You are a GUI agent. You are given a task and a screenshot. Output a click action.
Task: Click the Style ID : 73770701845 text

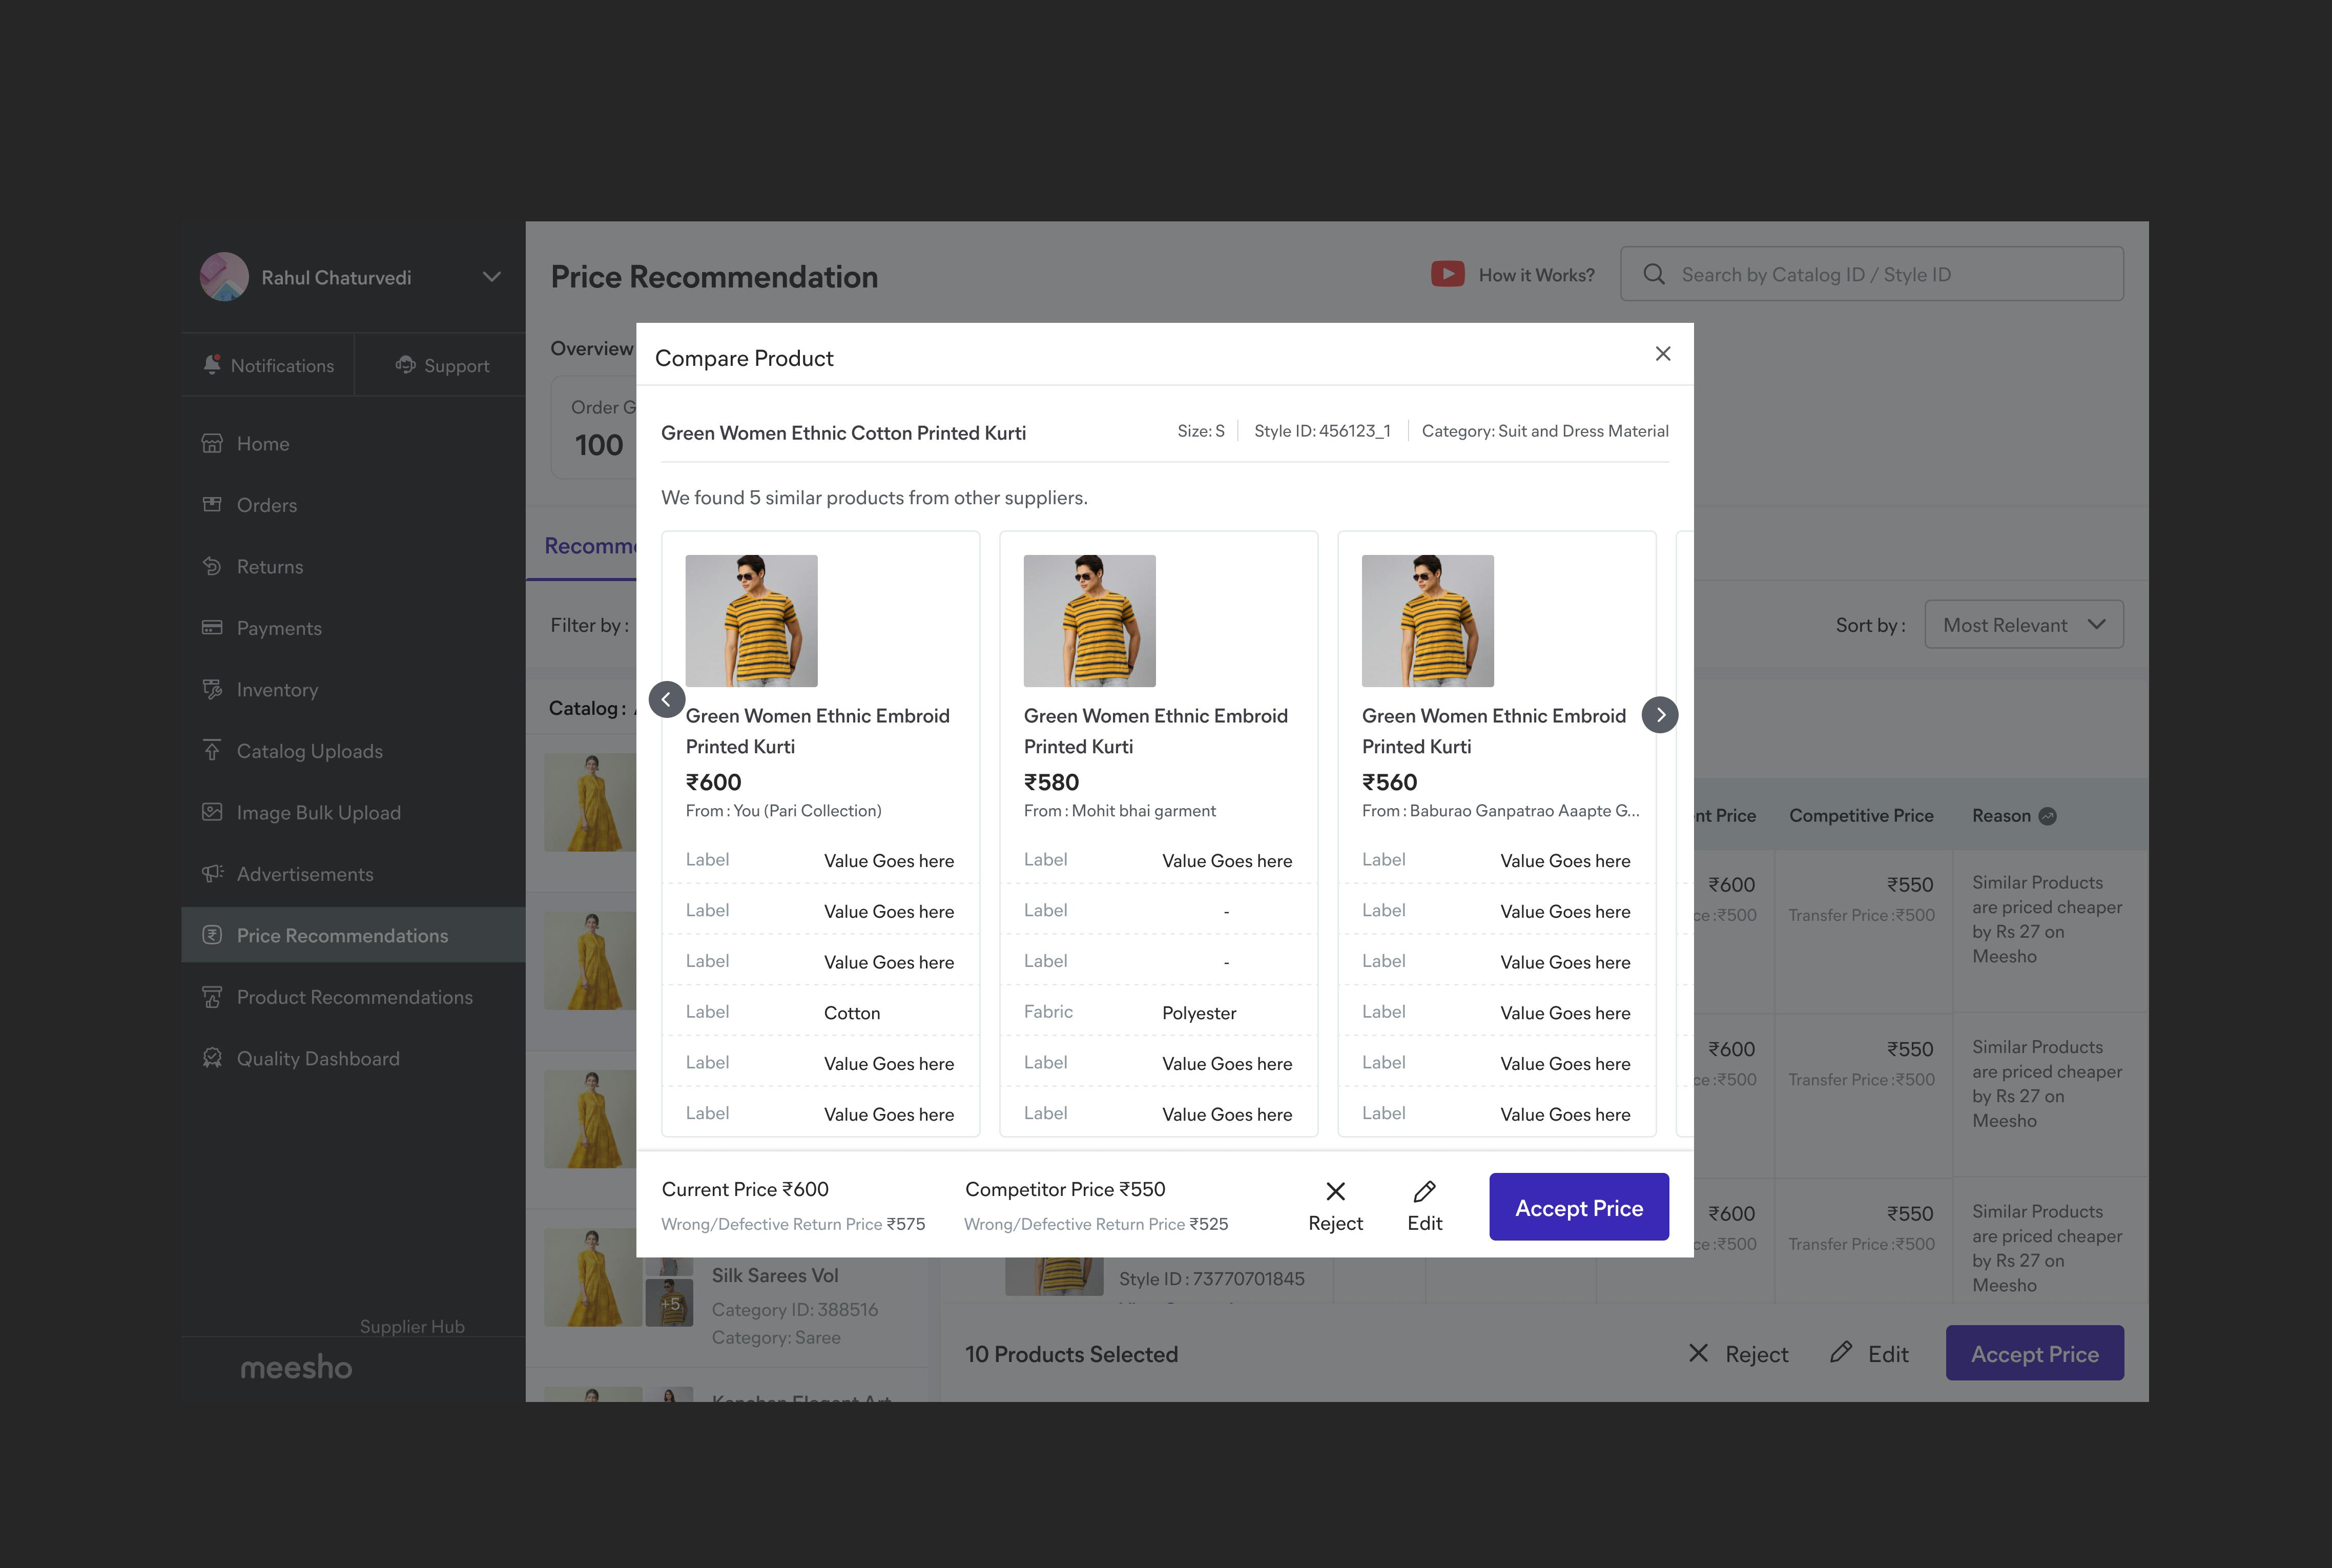pos(1211,1278)
